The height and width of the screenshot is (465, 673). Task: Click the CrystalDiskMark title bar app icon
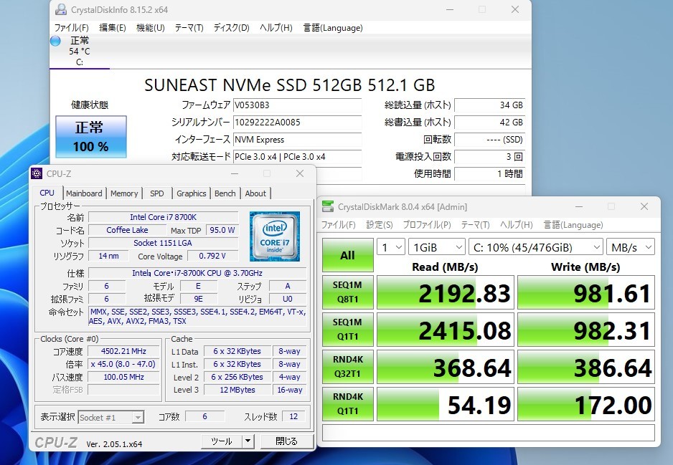[328, 206]
